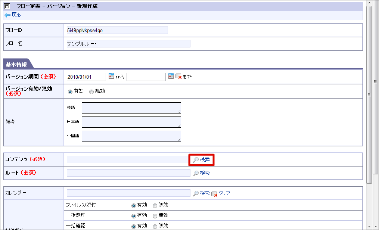Screen dimensions: 379x230
Task: Click the 検索 link in the コンテンツ row
Action: (205, 160)
